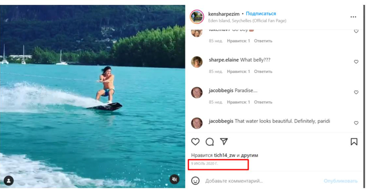The image size is (372, 195).
Task: Save post with bookmark icon
Action: click(354, 142)
